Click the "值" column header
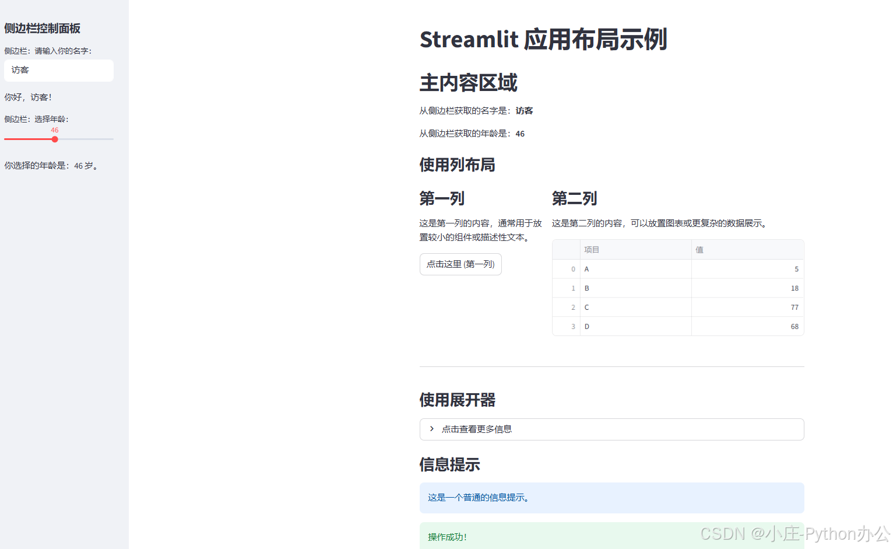Screen dimensions: 893x549 (x=699, y=249)
